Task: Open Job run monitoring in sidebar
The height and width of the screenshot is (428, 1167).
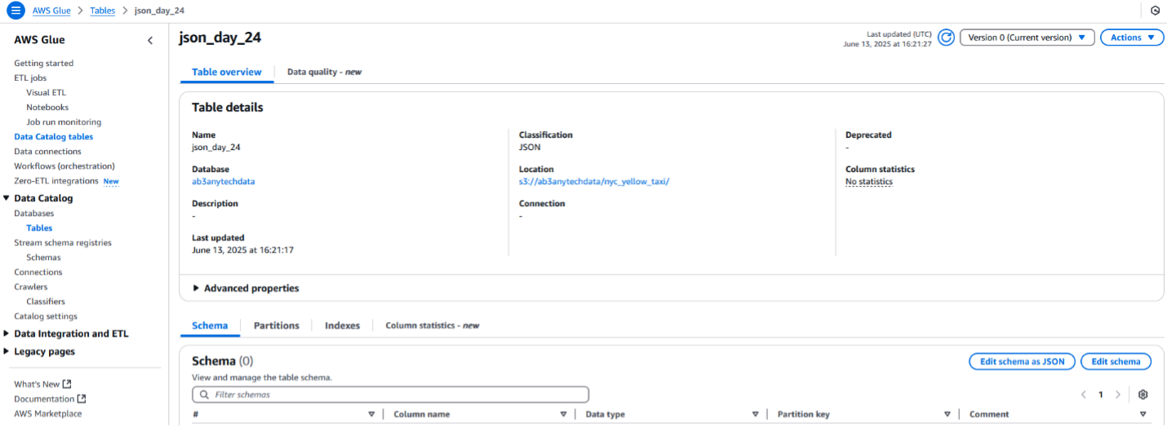Action: tap(64, 121)
